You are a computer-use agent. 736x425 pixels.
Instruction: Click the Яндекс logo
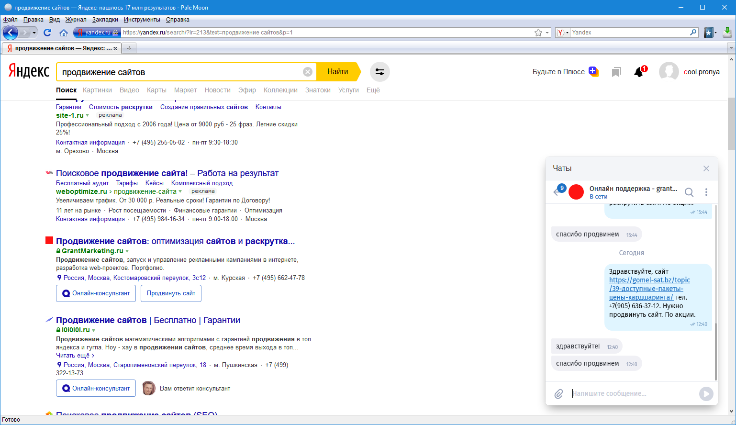[x=29, y=71]
